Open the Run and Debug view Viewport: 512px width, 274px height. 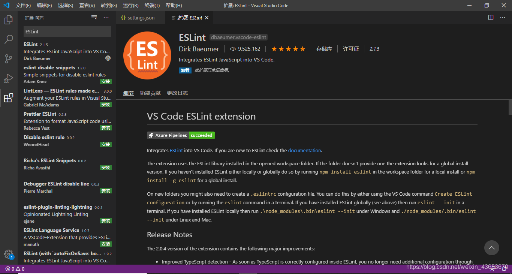coord(8,78)
